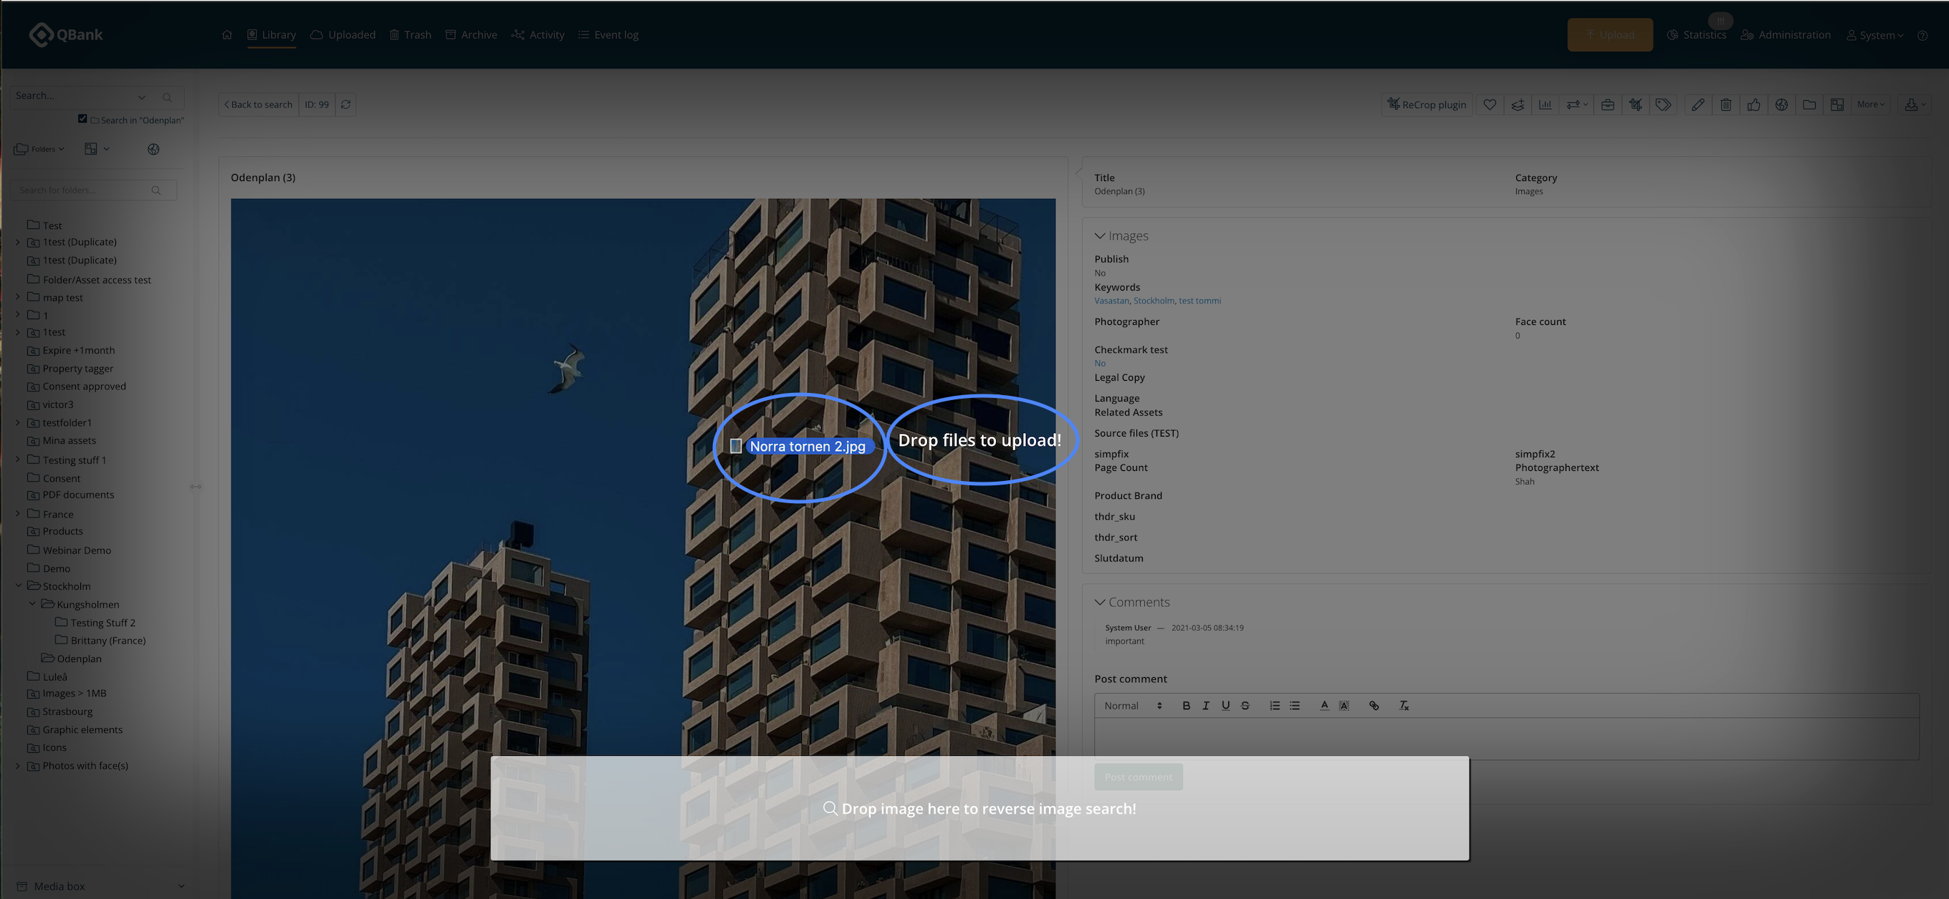Click the layout template icon before More
1949x899 pixels.
click(x=1837, y=105)
